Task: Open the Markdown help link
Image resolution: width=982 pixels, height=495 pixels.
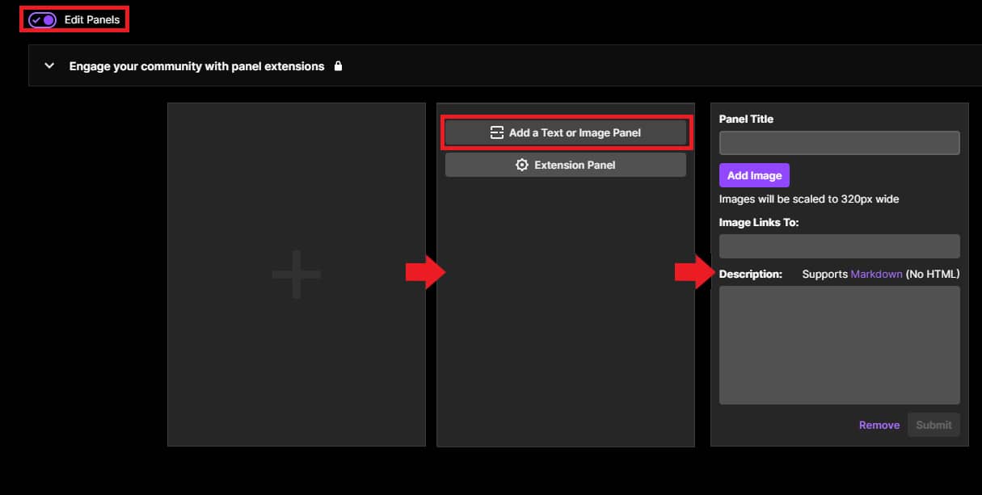Action: (876, 274)
